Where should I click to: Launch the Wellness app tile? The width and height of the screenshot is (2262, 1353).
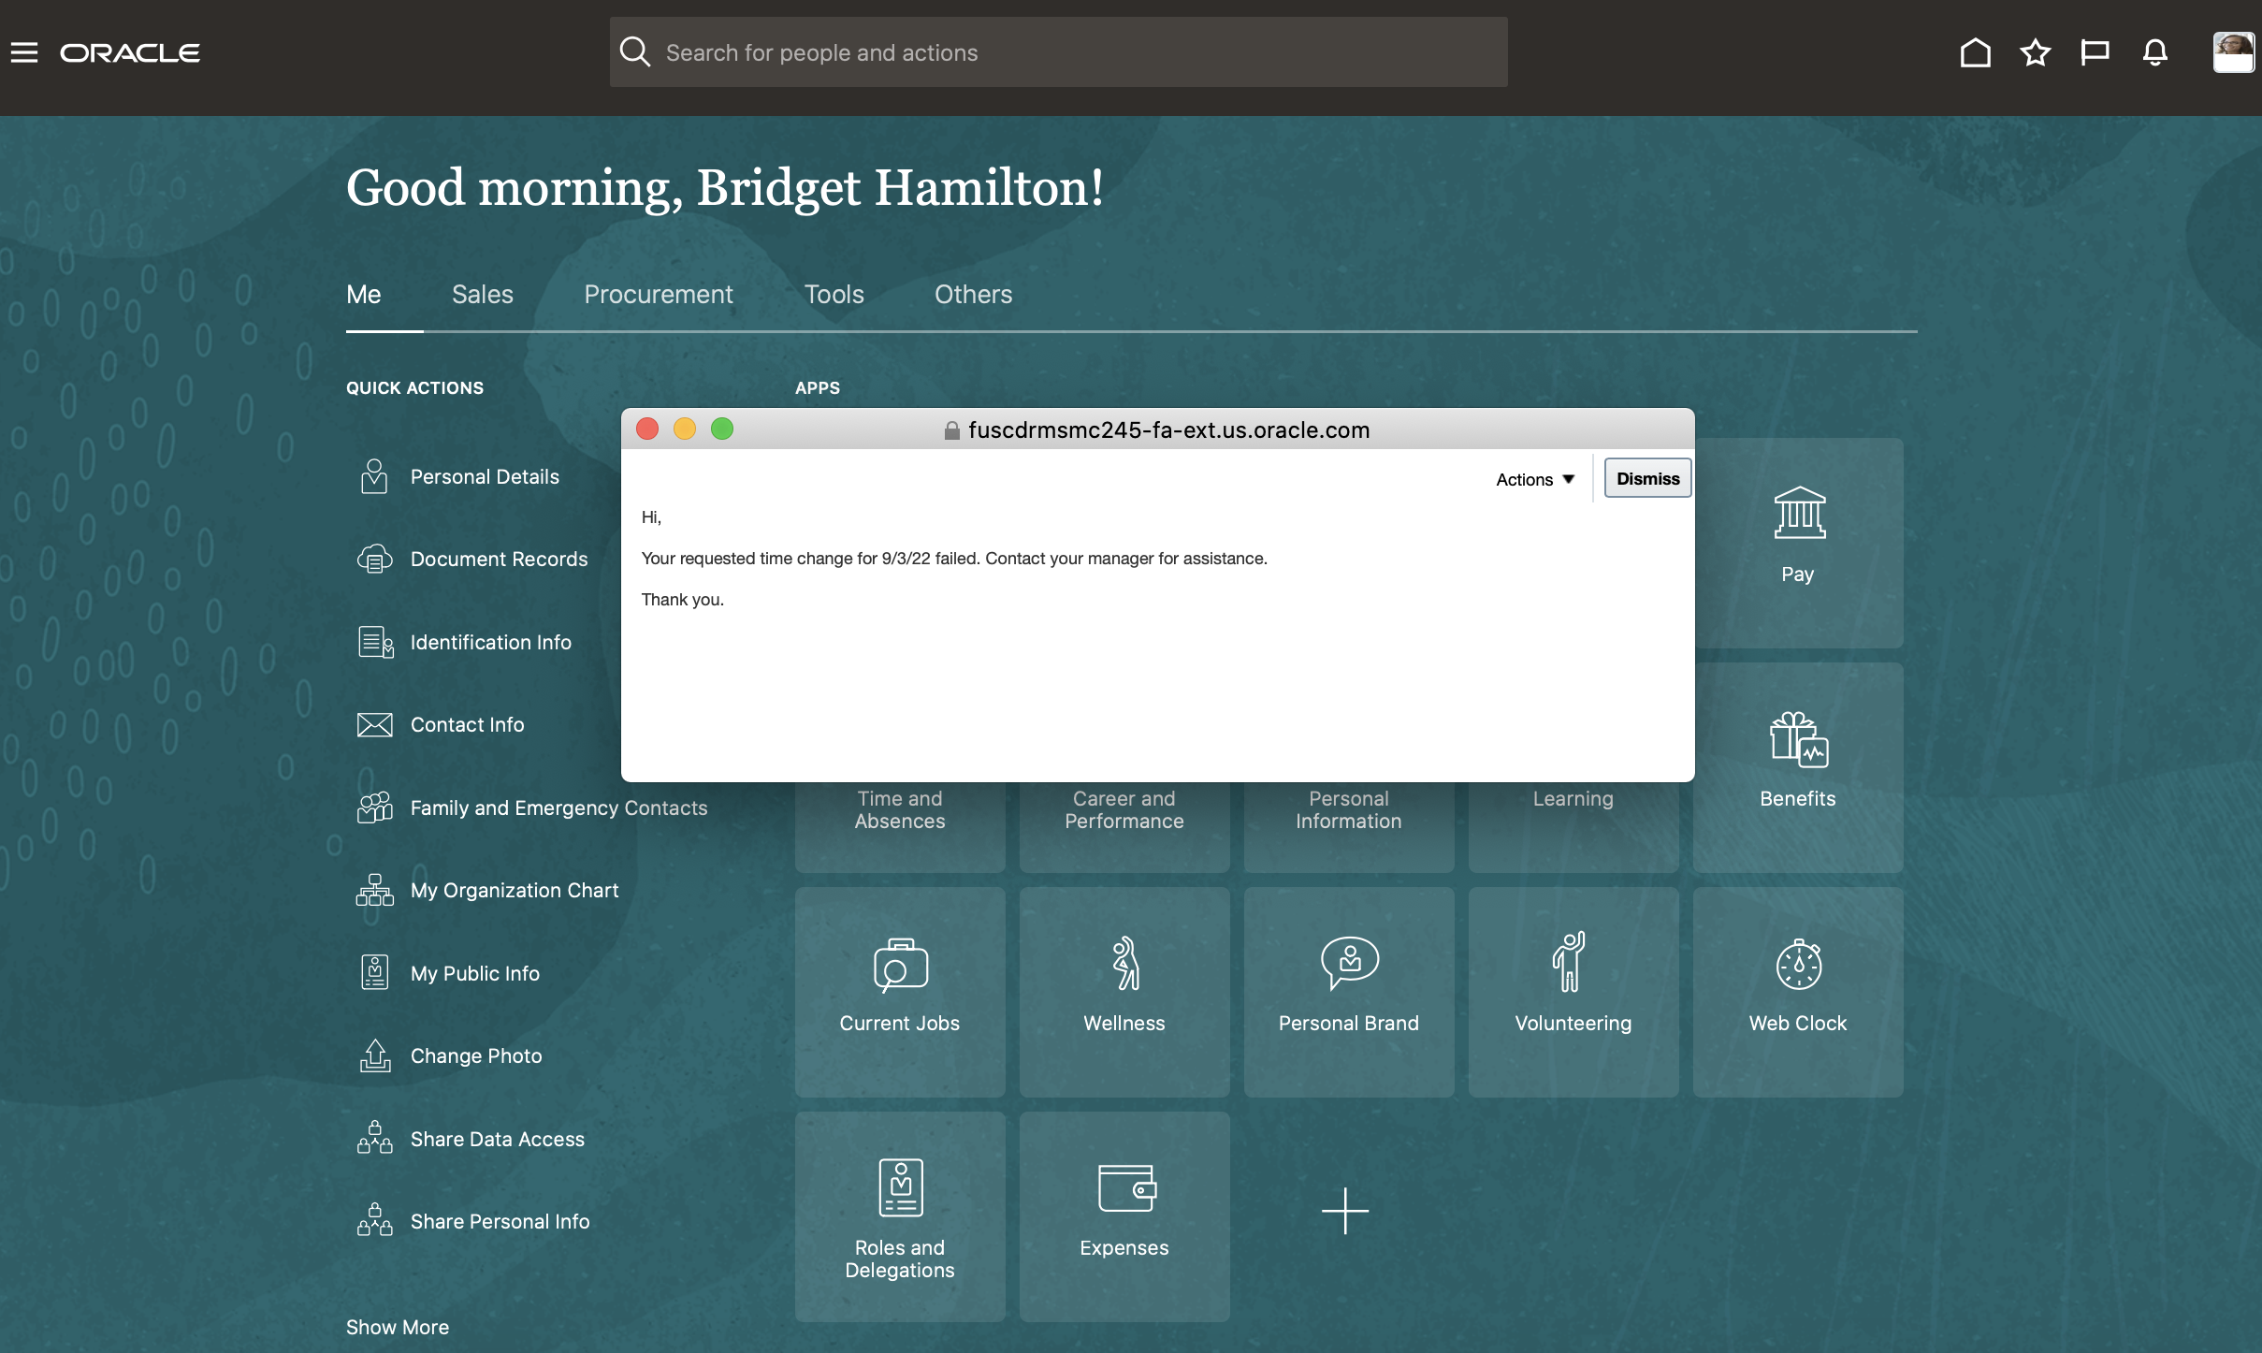tap(1124, 990)
